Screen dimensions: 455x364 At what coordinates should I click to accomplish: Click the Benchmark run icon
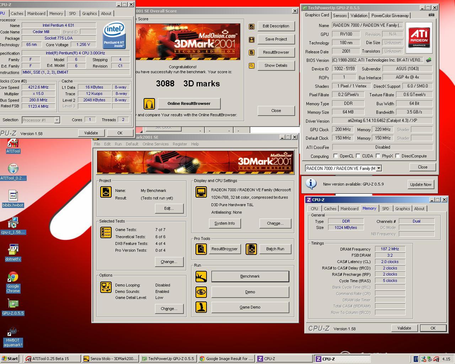coord(201,277)
